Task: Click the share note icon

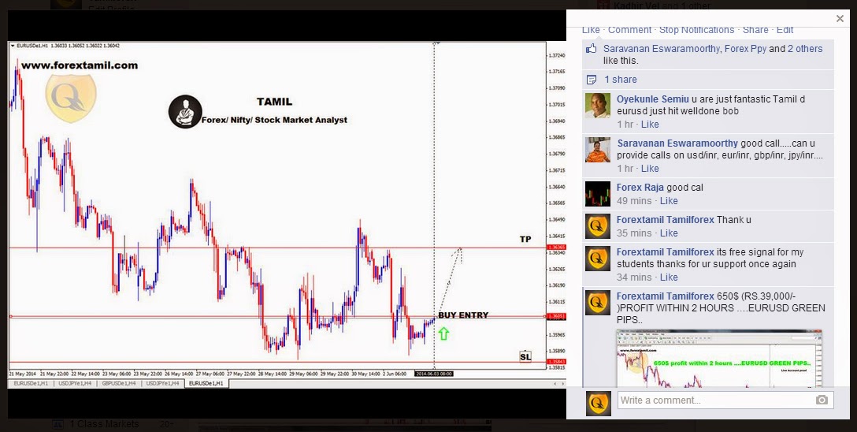Action: click(592, 80)
